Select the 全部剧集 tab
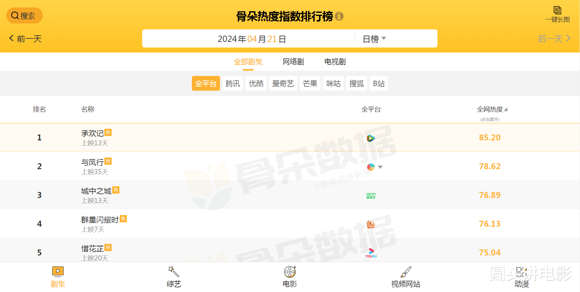Screen dimensions: 580x292 point(248,62)
